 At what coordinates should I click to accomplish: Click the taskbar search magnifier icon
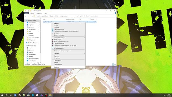coord(6,95)
